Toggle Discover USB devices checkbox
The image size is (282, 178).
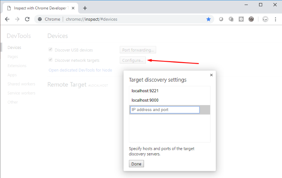[50, 50]
